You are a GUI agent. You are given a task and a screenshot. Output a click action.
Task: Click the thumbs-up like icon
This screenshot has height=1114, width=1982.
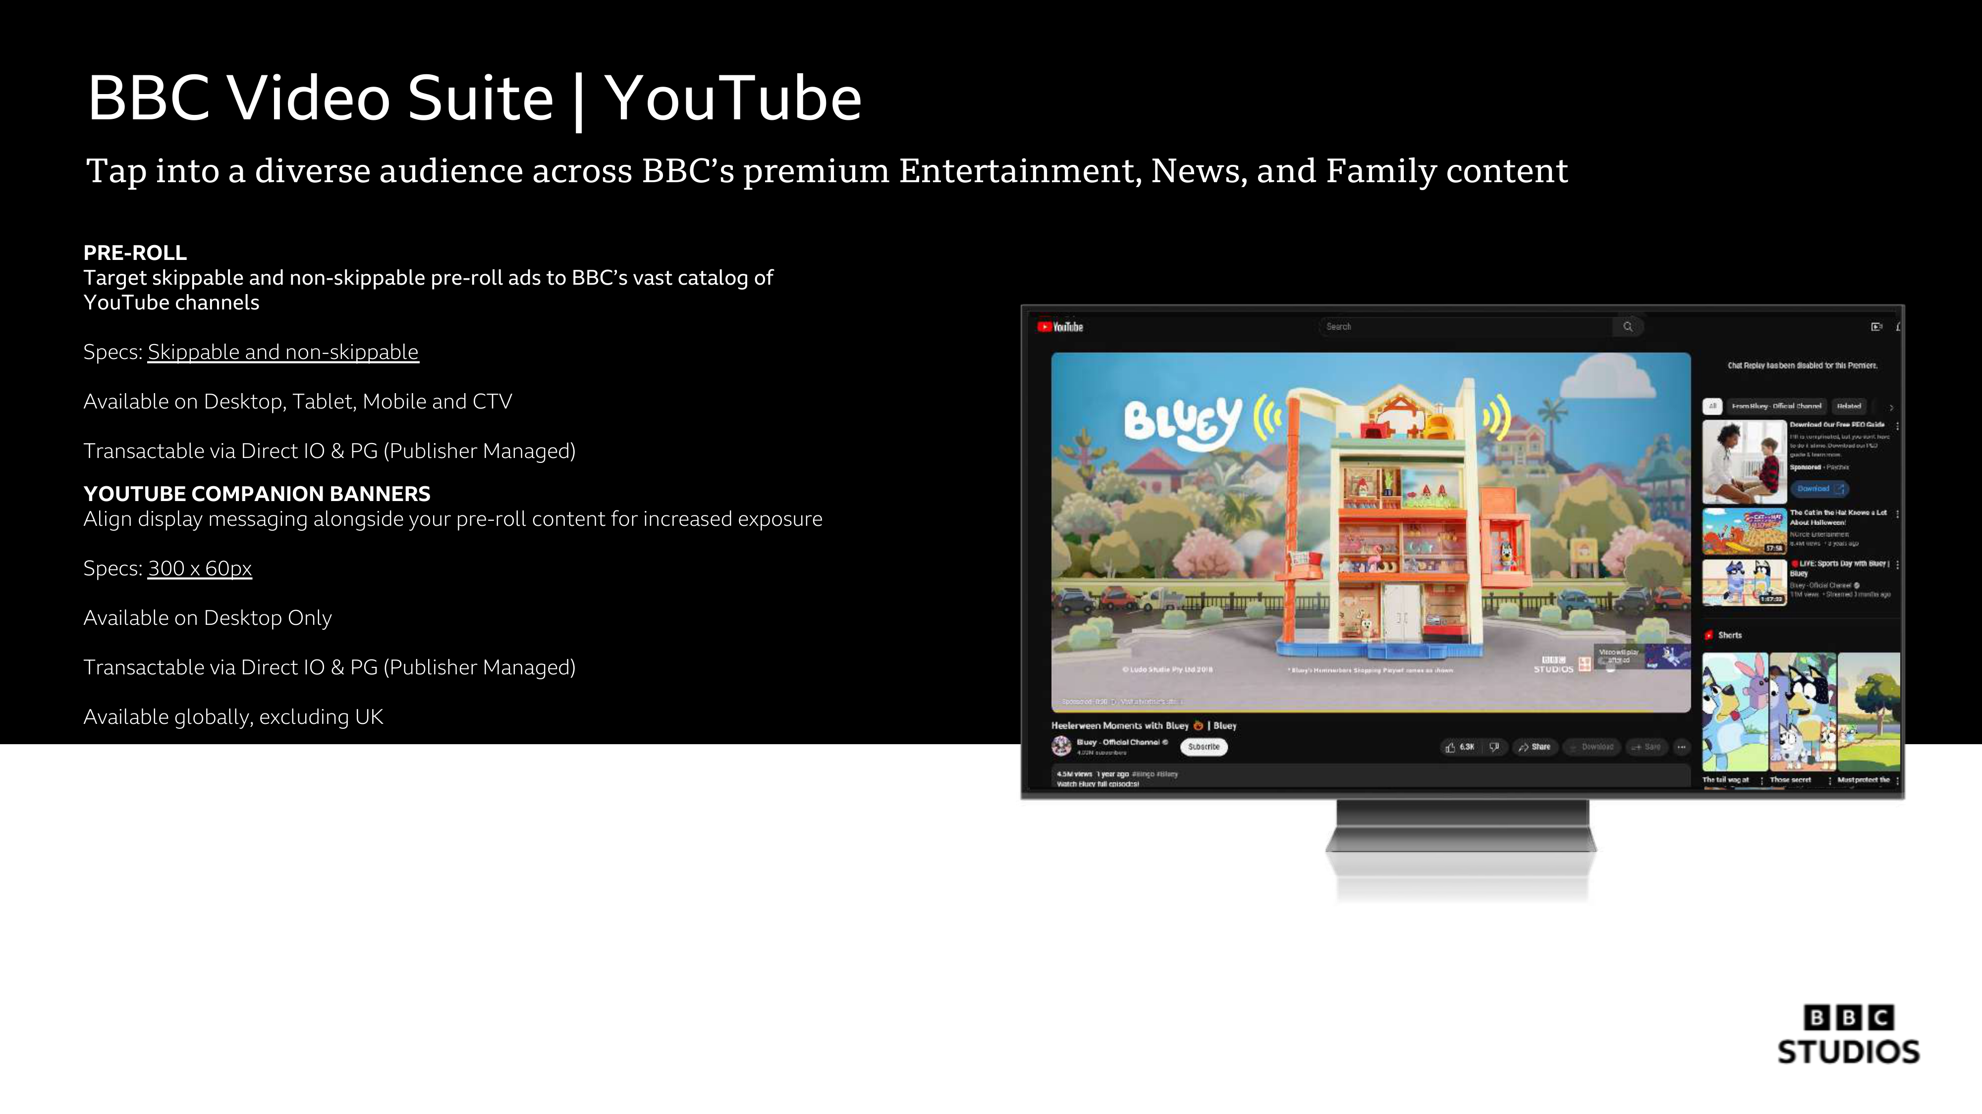click(x=1450, y=747)
